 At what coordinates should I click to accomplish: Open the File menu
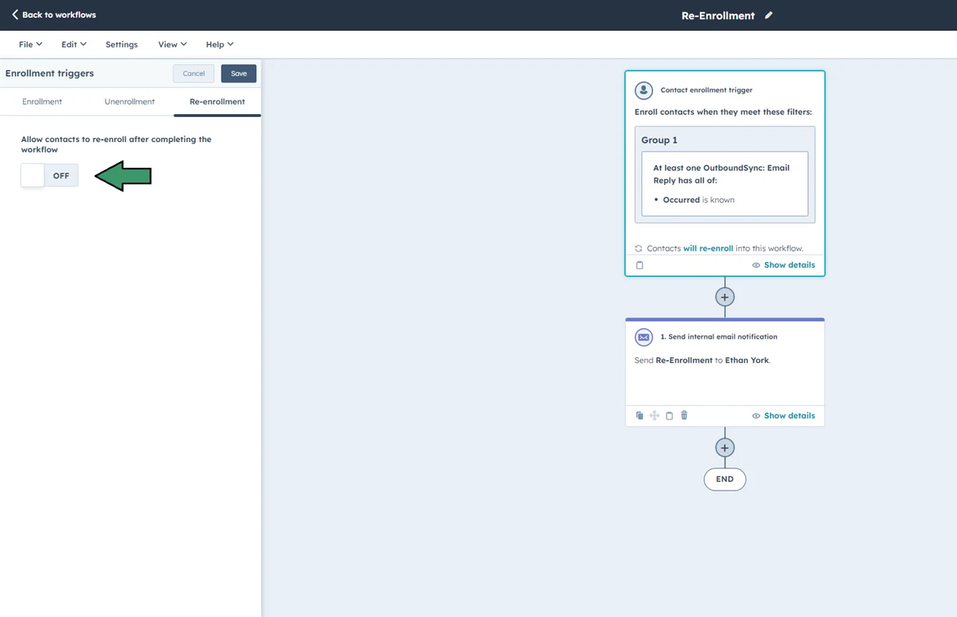click(29, 44)
